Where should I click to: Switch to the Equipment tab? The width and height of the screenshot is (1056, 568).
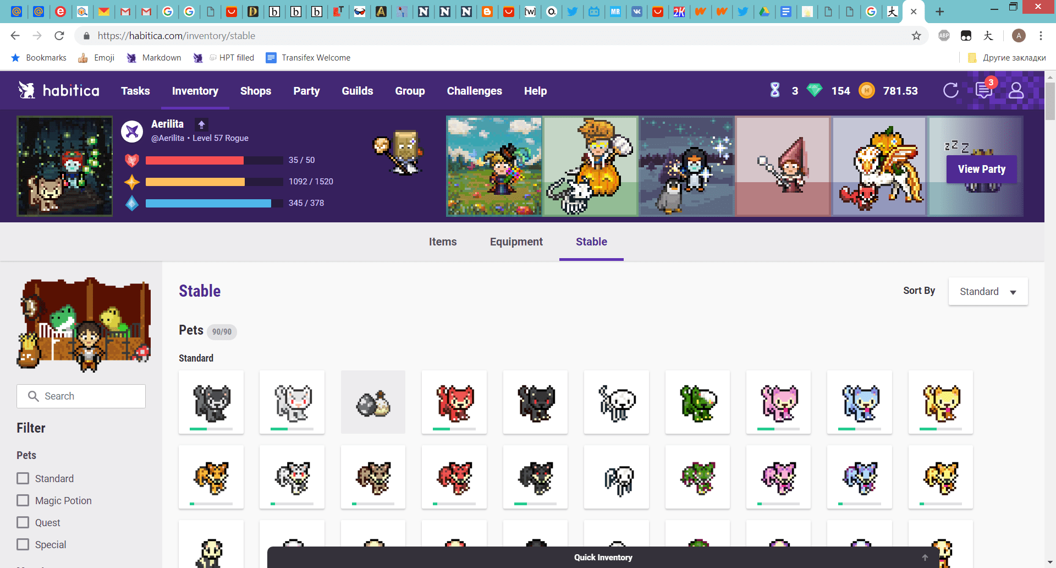click(x=516, y=242)
